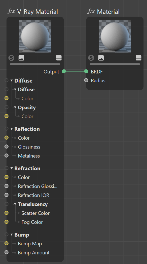Click the gray port for Refraction IOR
The image size is (147, 264).
[x=6, y=195]
